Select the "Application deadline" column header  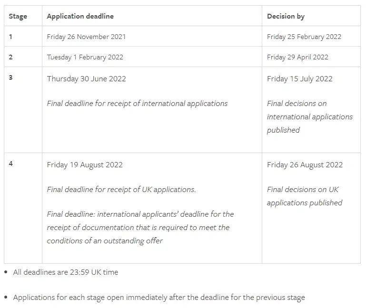(80, 16)
